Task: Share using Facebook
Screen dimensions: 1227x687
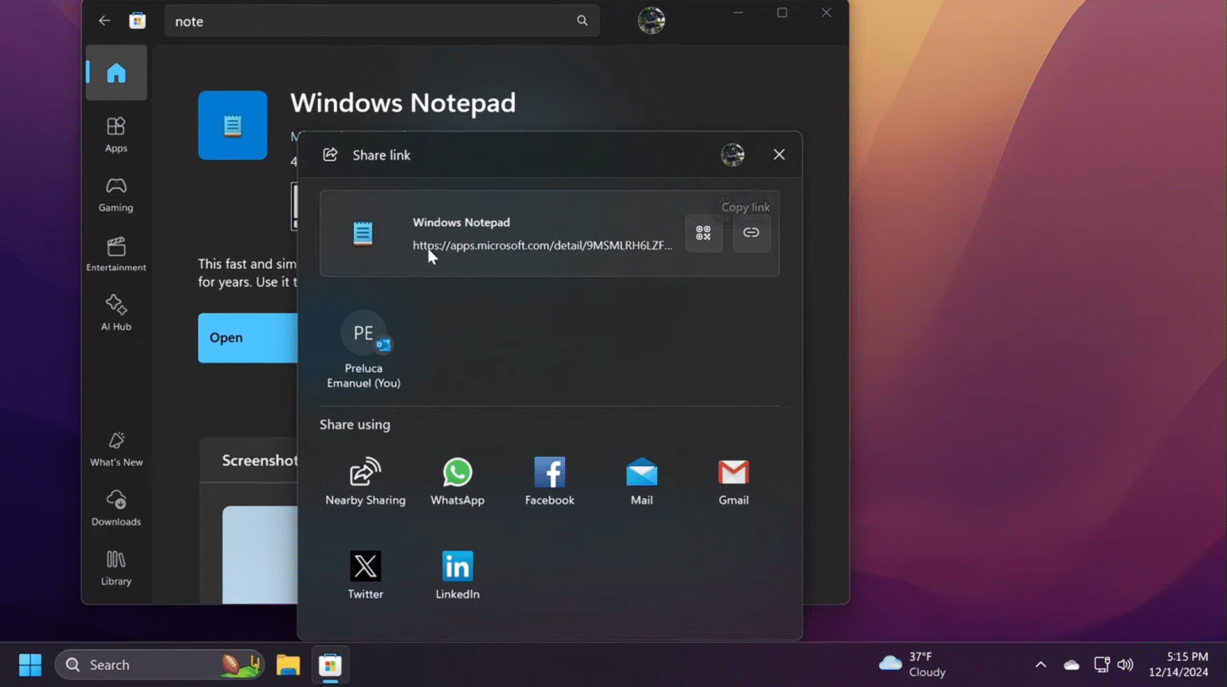Action: [549, 482]
